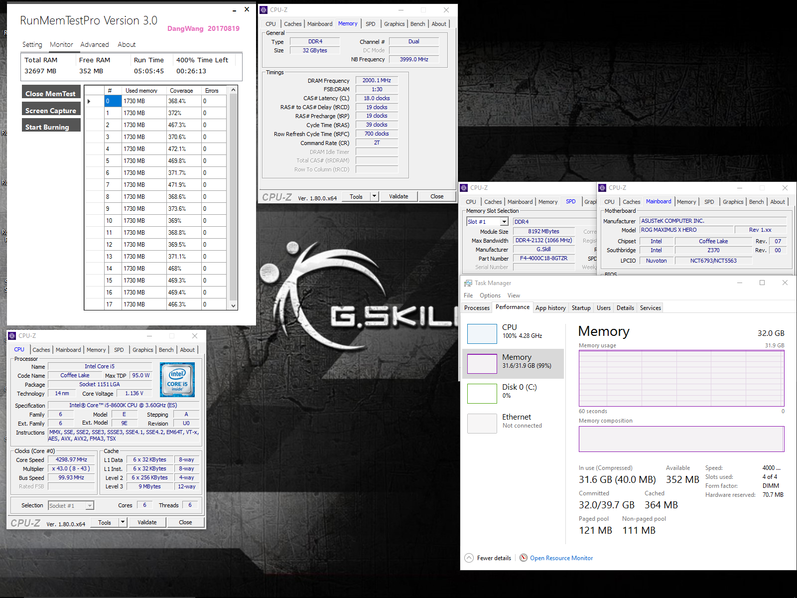Screen dimensions: 797x598
Task: Click the CPU-Z icon on the Mainboard window
Action: click(x=603, y=188)
